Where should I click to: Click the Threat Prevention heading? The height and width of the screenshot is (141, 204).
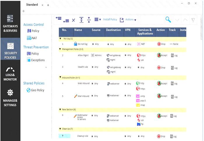tap(36, 47)
